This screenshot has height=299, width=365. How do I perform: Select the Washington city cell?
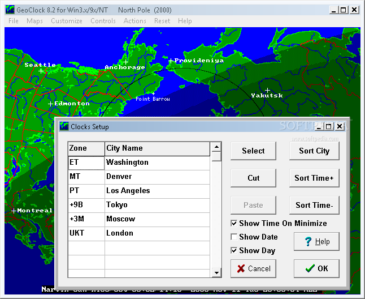pyautogui.click(x=158, y=163)
